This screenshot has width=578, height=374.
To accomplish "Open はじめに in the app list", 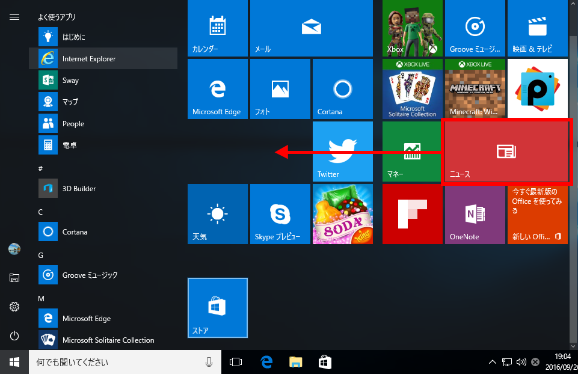I will pyautogui.click(x=103, y=37).
